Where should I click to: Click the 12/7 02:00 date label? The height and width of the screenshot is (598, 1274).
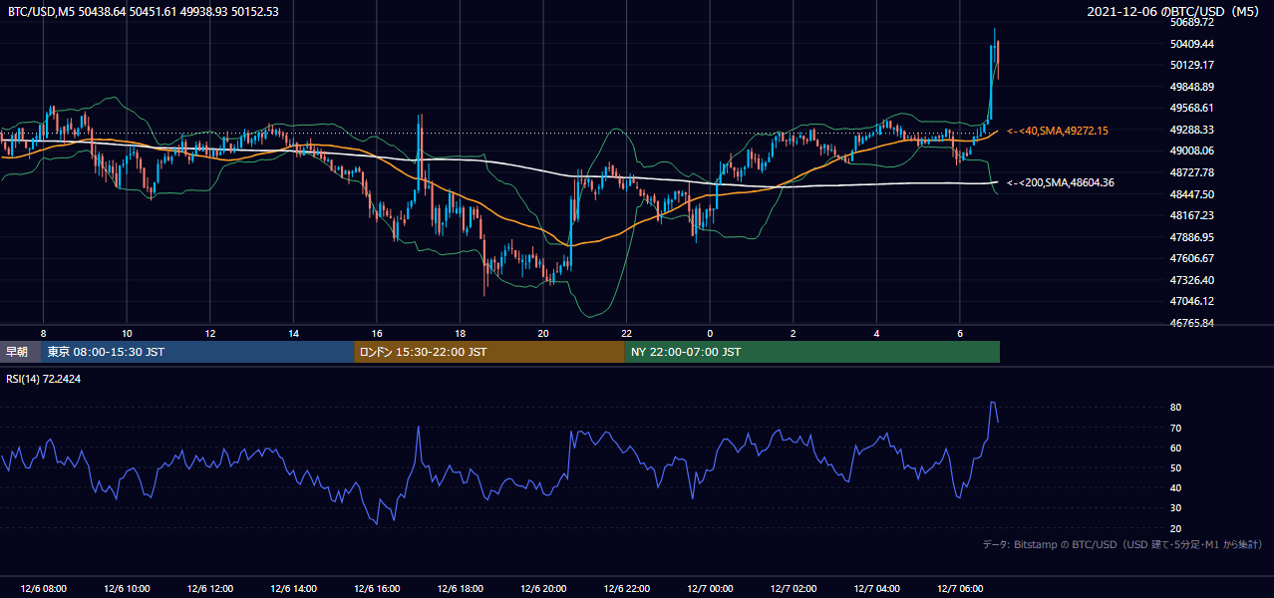click(794, 588)
